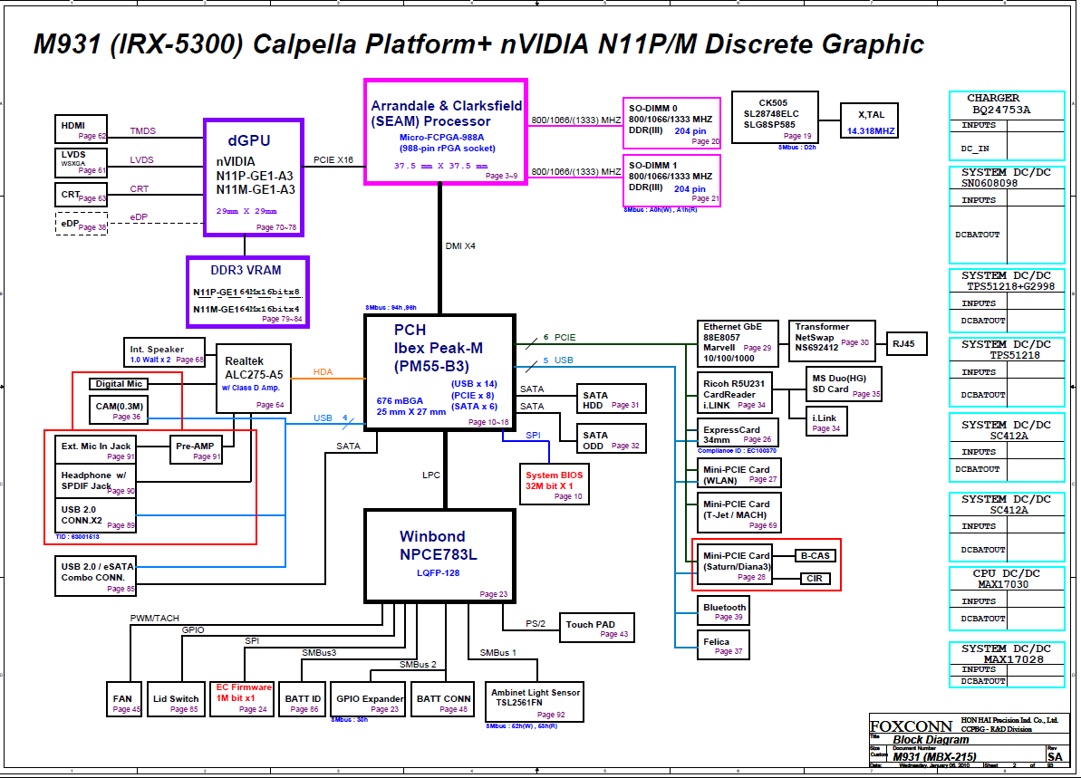The image size is (1081, 778).
Task: Click the i.Link Page 34 block
Action: tap(826, 422)
